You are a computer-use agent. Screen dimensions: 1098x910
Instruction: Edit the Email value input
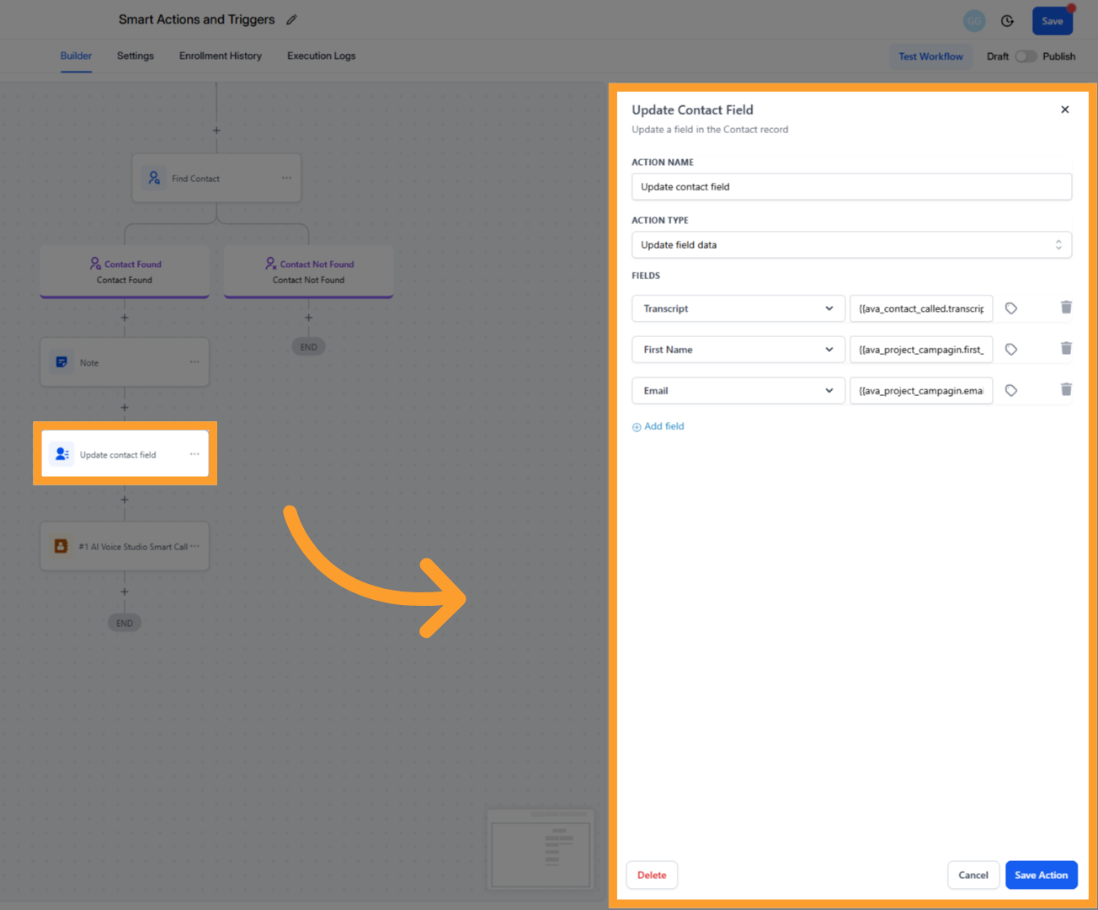coord(921,391)
